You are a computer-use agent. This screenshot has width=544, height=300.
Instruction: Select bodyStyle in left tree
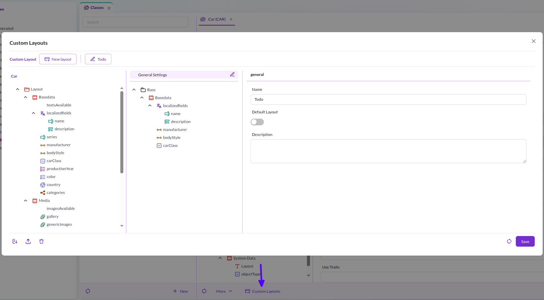[55, 153]
